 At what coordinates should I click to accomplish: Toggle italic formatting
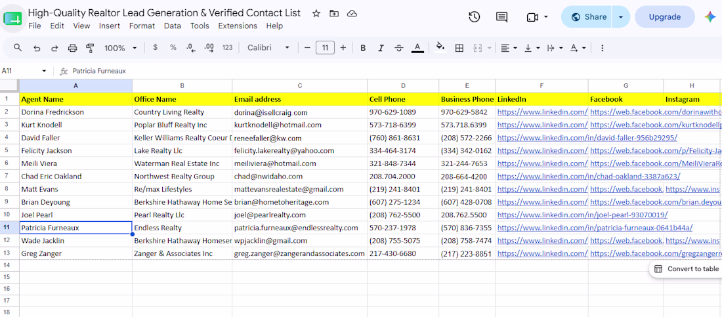tap(381, 48)
